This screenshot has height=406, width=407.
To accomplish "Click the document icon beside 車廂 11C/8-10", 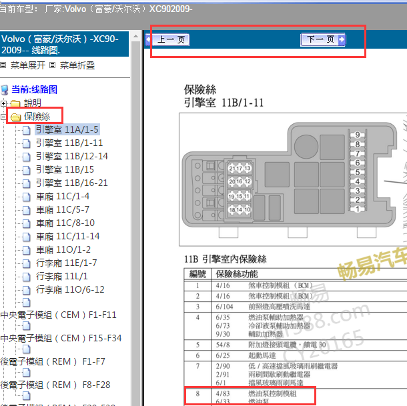I will (26, 223).
